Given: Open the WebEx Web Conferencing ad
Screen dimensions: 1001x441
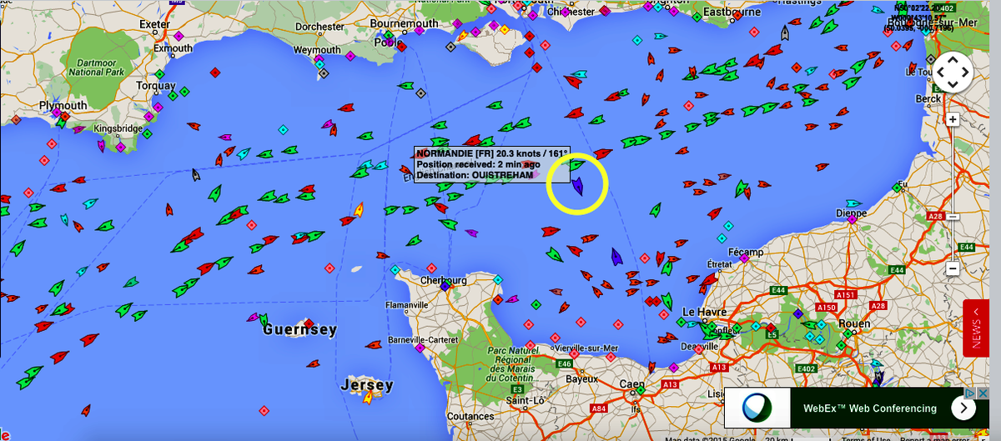Looking at the screenshot, I should point(857,408).
